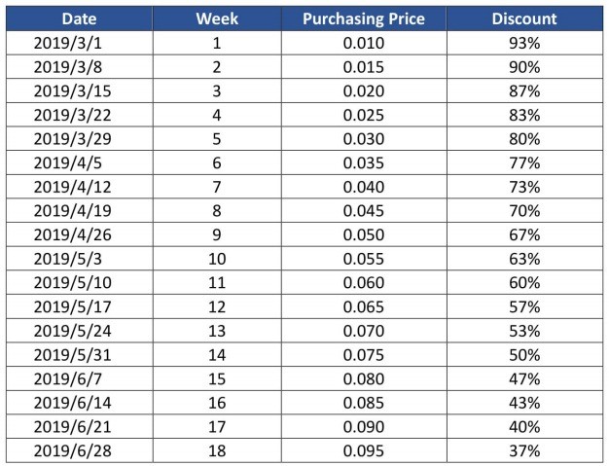Viewport: 609px width, 466px height.
Task: Select the week 10 cell
Action: [217, 259]
